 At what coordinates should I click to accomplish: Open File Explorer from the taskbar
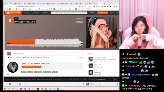[34, 89]
